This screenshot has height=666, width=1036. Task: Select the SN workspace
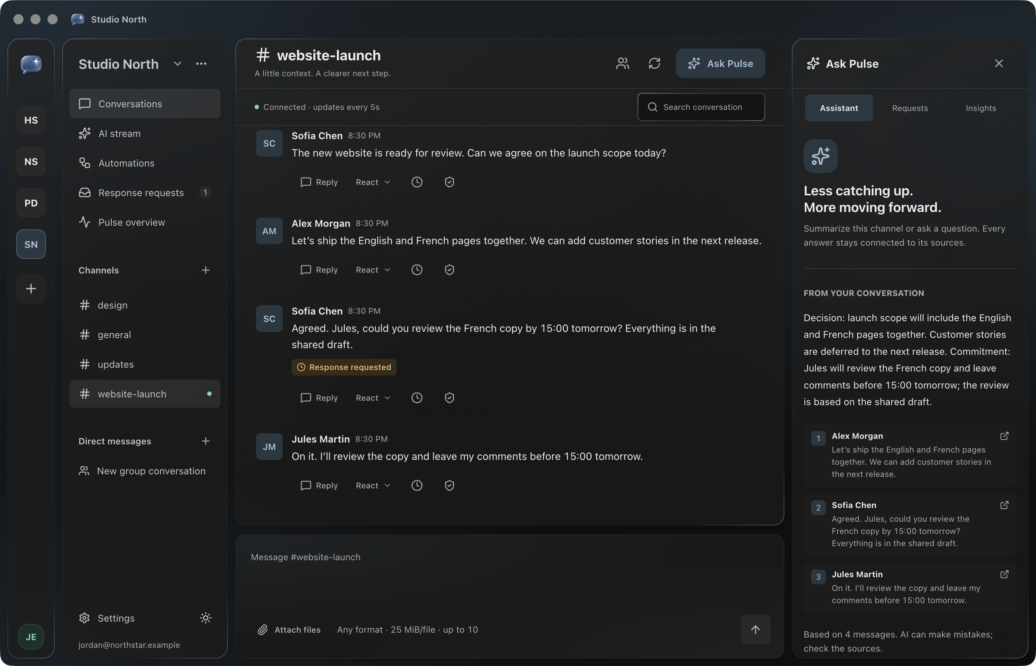click(x=31, y=244)
